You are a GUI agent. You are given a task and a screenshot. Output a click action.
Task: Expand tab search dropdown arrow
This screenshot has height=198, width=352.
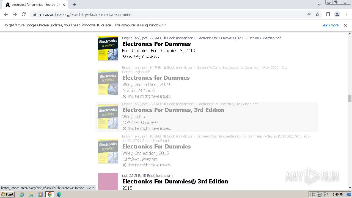319,5
